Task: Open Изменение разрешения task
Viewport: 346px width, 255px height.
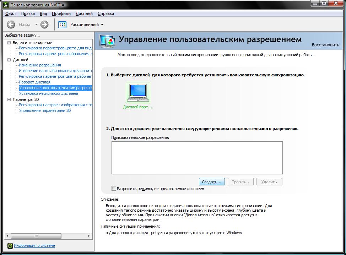Action: coord(40,65)
